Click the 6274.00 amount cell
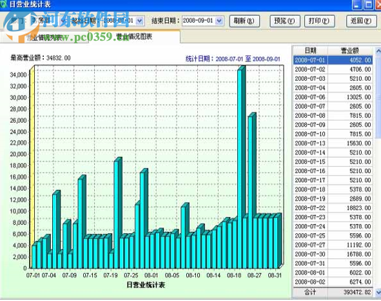Viewport: 381px width, 301px height. [x=350, y=282]
